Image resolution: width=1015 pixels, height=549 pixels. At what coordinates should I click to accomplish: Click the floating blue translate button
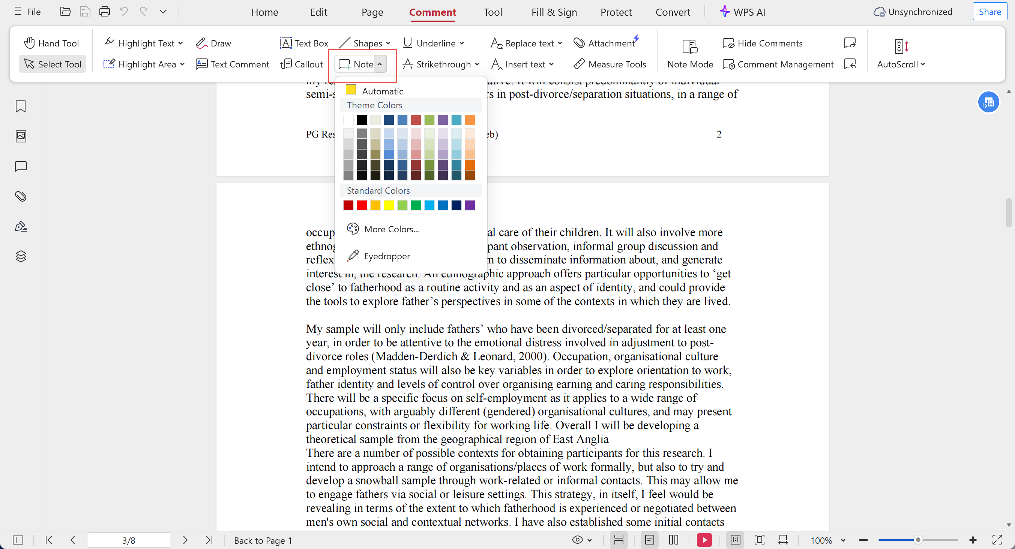pyautogui.click(x=988, y=102)
